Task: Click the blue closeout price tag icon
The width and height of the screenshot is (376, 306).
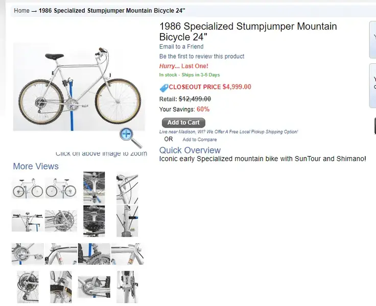Action: tap(164, 88)
